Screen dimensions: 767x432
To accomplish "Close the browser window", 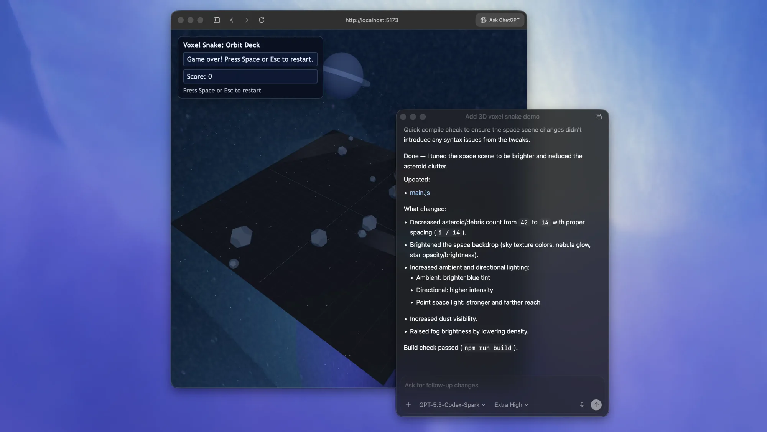I will [x=181, y=20].
